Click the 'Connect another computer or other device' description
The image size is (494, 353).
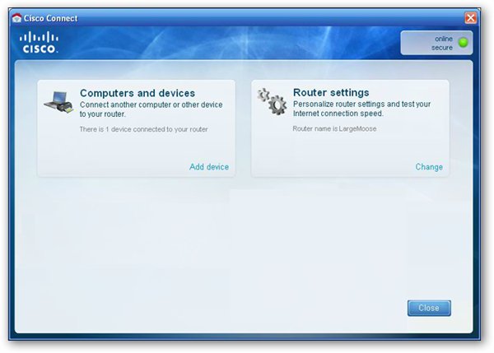coord(151,109)
